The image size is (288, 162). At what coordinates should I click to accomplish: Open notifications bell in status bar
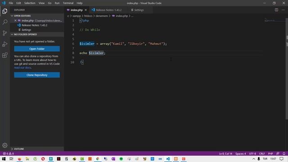click(x=284, y=153)
